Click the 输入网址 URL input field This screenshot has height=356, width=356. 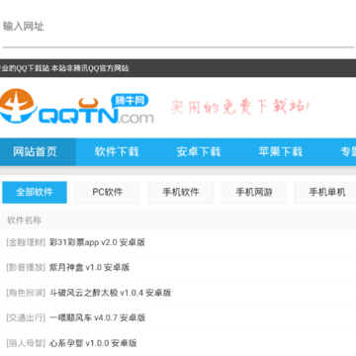(178, 27)
